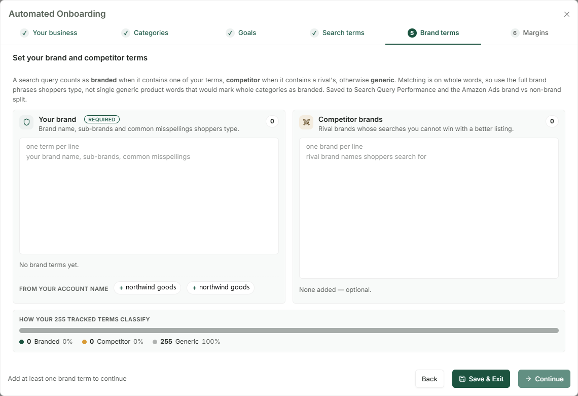Viewport: 578px width, 396px height.
Task: Click the arrow icon in the Continue button
Action: coord(528,379)
